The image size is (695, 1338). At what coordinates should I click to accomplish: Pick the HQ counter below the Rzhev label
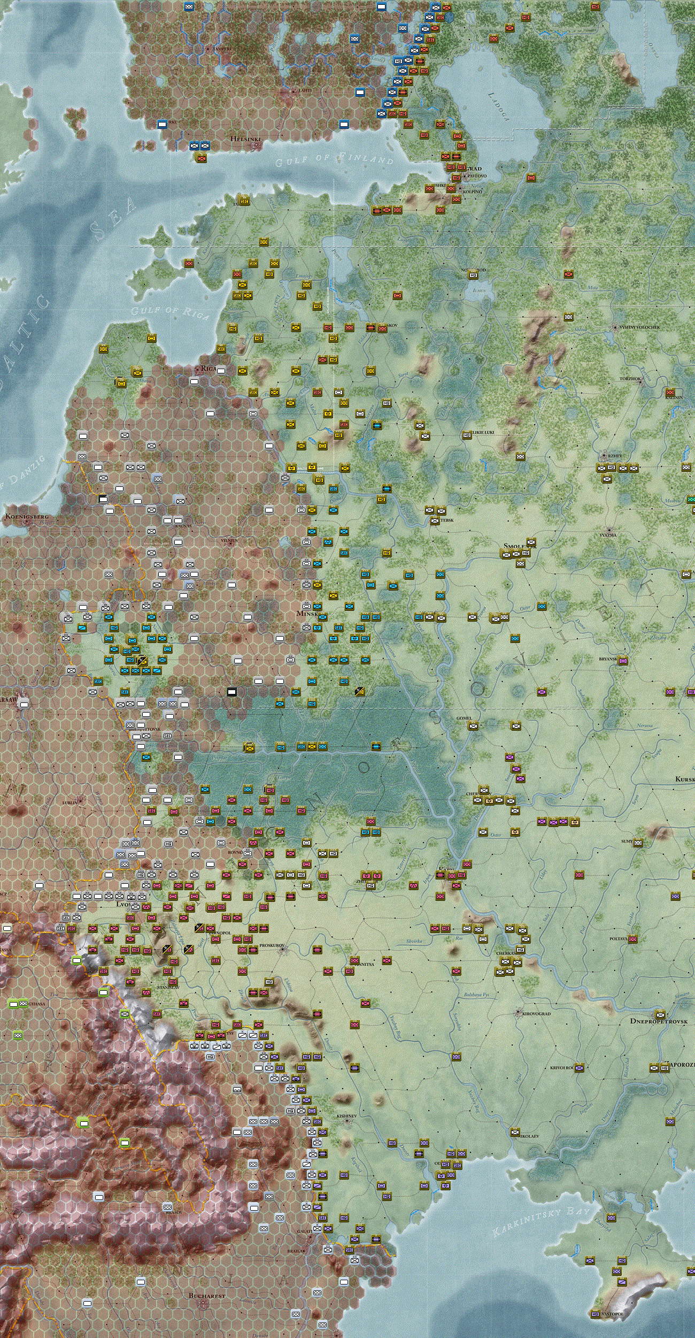(611, 467)
